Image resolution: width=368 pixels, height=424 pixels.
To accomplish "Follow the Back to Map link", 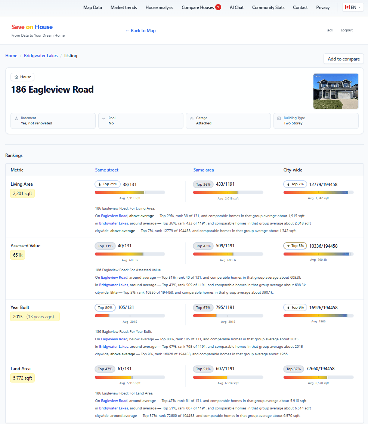I will [x=140, y=30].
